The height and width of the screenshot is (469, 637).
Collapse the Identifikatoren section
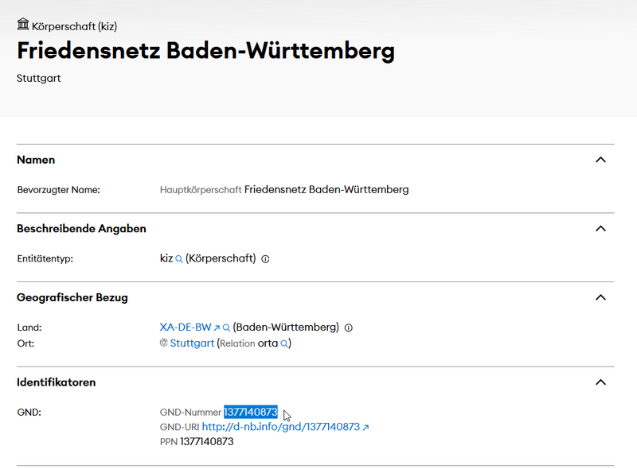600,382
